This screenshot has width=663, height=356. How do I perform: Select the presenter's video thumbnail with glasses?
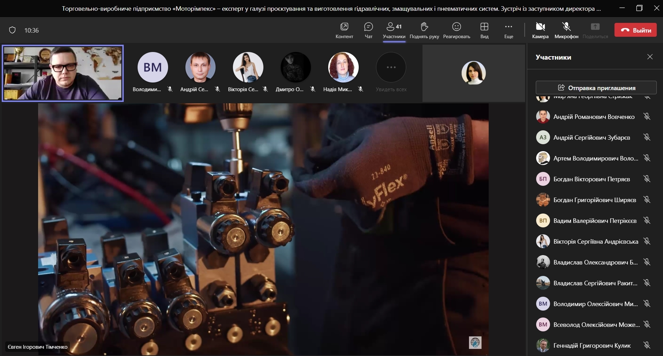pyautogui.click(x=63, y=73)
